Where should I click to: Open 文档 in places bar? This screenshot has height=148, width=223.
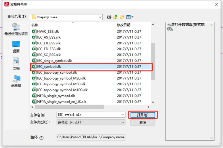16,64
